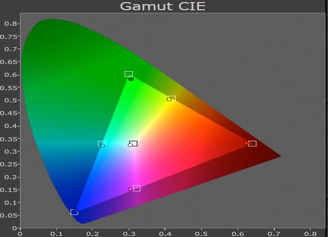
Task: Click the 0.05 label on vertical axis
Action: 8,216
